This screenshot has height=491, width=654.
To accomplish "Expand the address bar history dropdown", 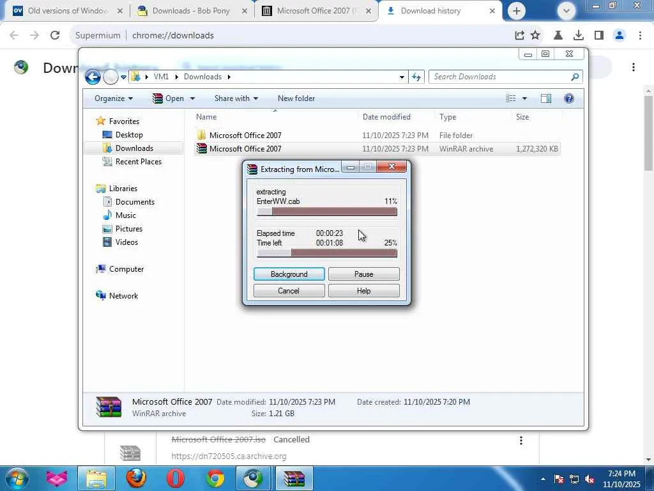I will [402, 77].
